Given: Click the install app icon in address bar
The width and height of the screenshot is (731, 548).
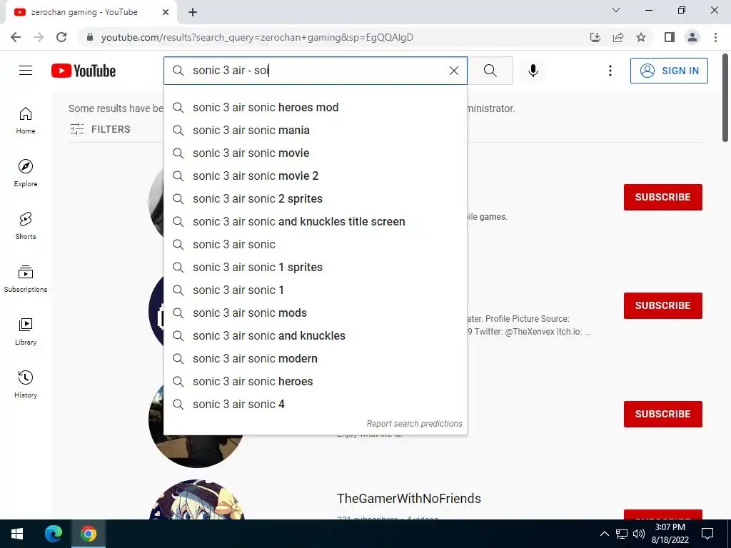Looking at the screenshot, I should coord(595,37).
